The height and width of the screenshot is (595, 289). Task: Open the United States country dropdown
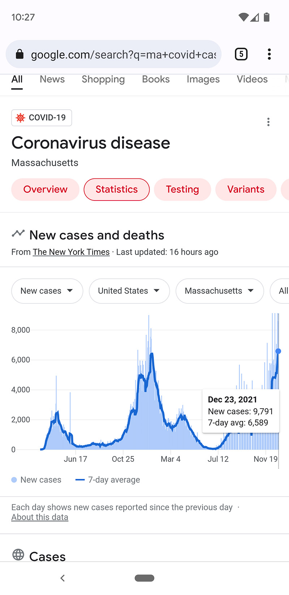(x=129, y=291)
